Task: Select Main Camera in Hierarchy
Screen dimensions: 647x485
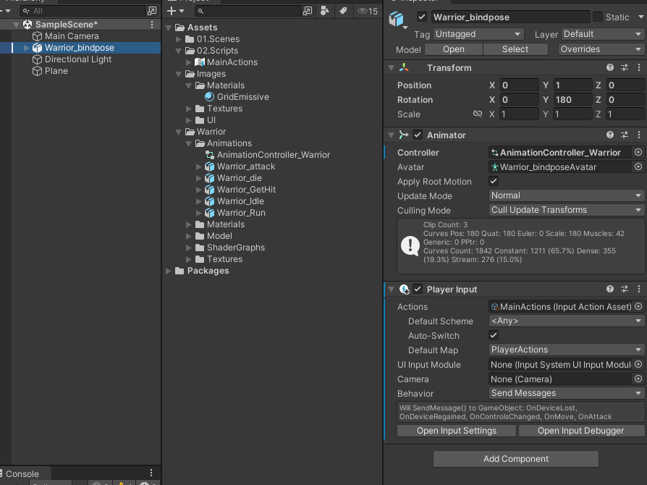Action: click(72, 36)
